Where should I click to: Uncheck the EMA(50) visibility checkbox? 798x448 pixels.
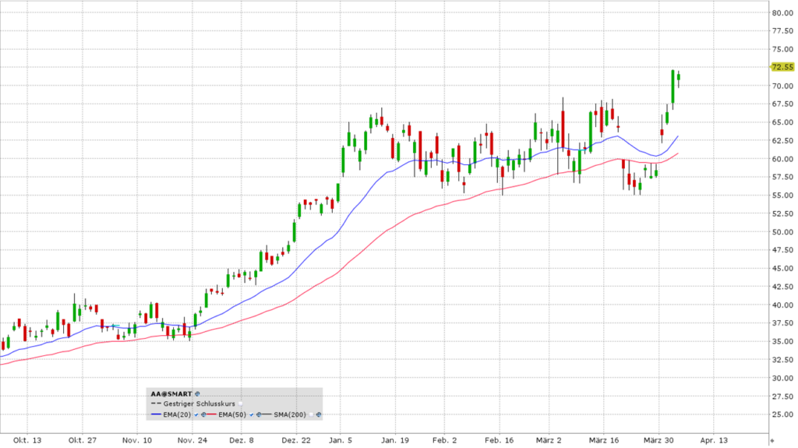tap(252, 414)
